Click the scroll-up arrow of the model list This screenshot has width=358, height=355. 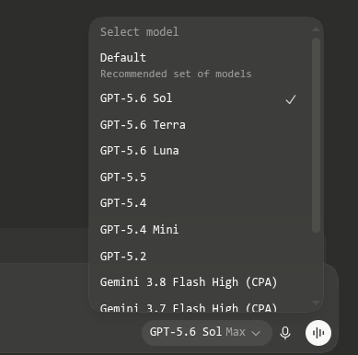(x=316, y=29)
